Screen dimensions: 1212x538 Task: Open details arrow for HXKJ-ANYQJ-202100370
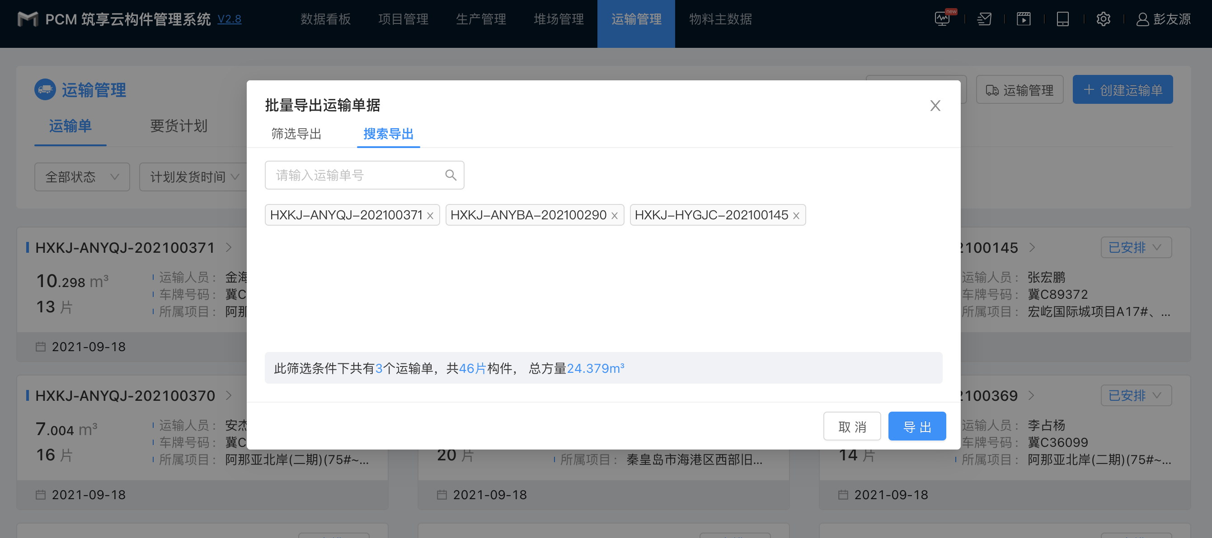point(229,396)
